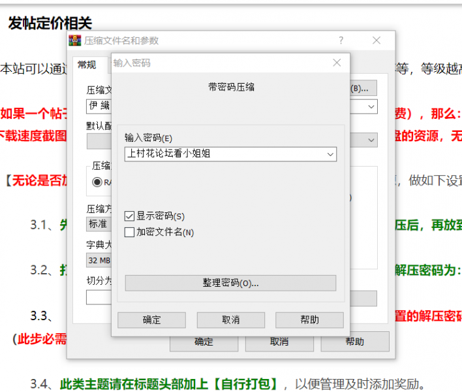Enable the 加密文件名(N) checkbox
The image size is (462, 392).
pyautogui.click(x=129, y=232)
